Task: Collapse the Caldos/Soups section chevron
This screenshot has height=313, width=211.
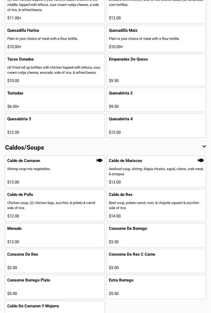Action: pos(204,147)
